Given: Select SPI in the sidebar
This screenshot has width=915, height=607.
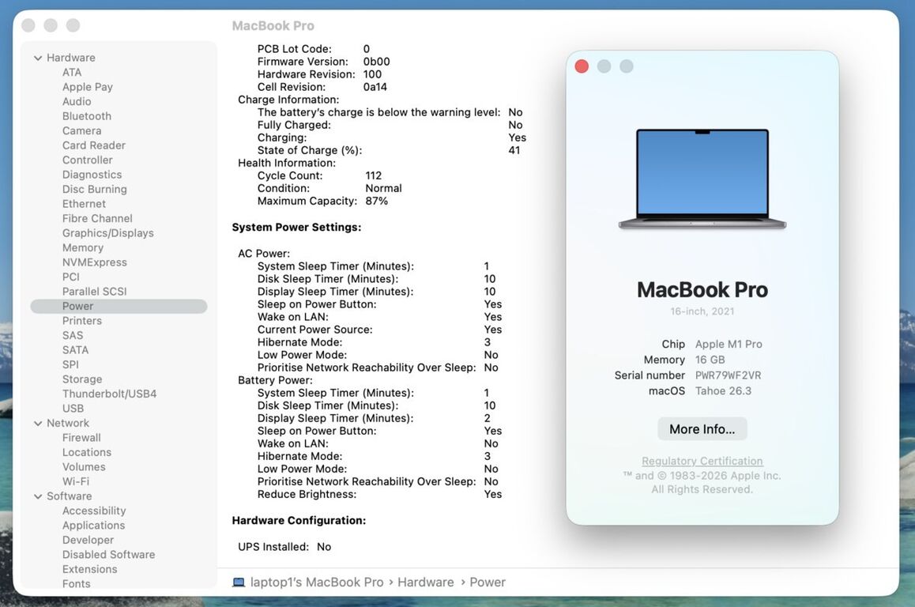Looking at the screenshot, I should 70,364.
